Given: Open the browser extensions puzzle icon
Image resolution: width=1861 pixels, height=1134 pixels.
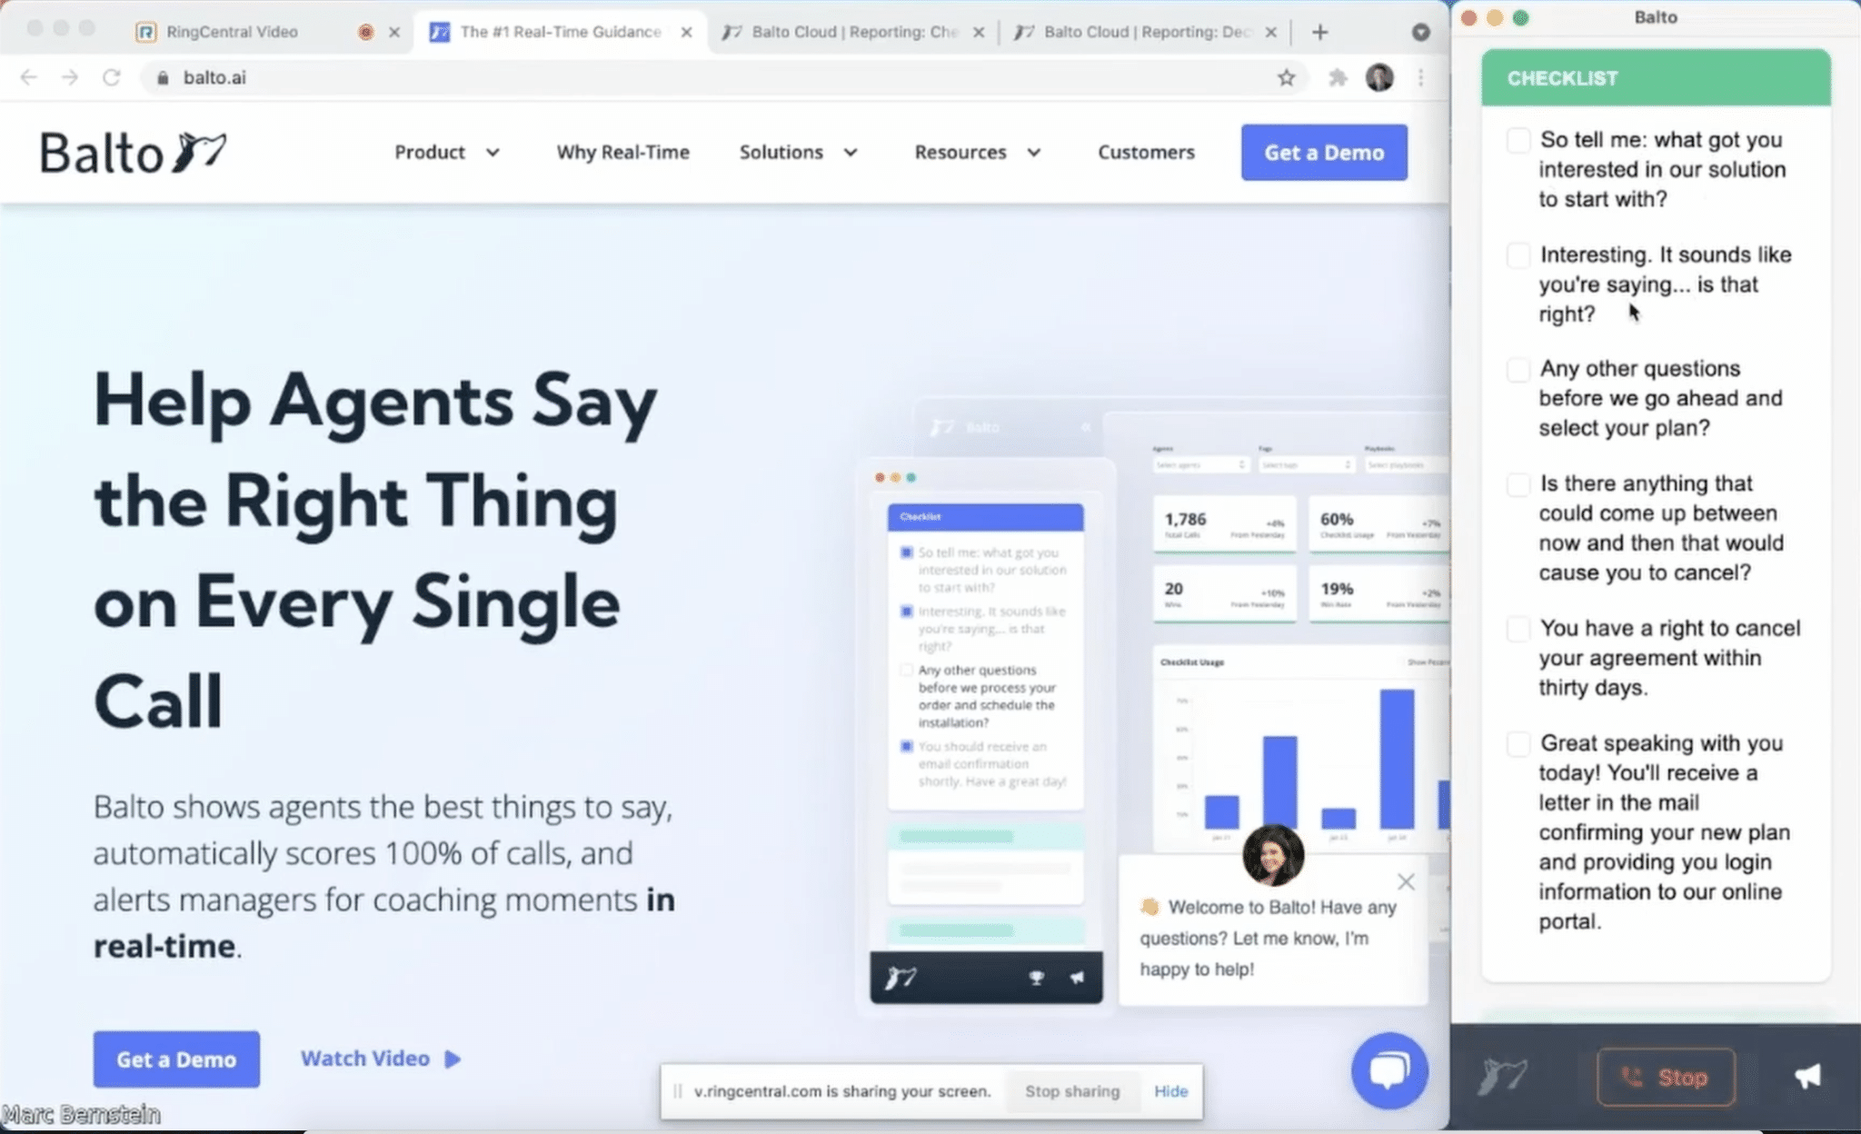Looking at the screenshot, I should tap(1338, 77).
